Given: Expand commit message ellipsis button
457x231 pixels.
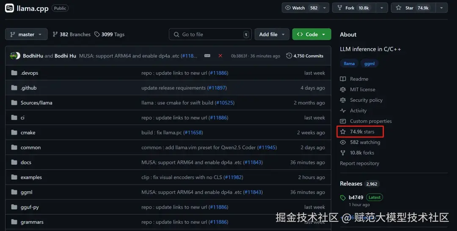Looking at the screenshot, I should (x=207, y=56).
